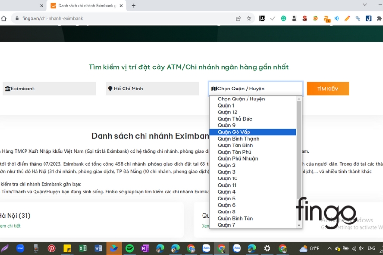The width and height of the screenshot is (383, 255).
Task: Choose Quận 12 in the district list
Action: [x=253, y=112]
